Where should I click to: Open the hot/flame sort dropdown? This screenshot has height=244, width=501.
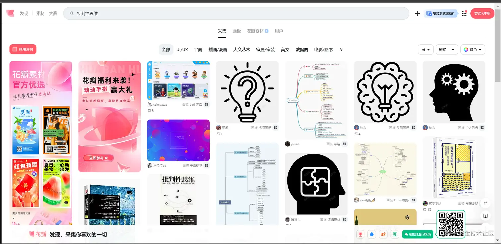point(426,50)
